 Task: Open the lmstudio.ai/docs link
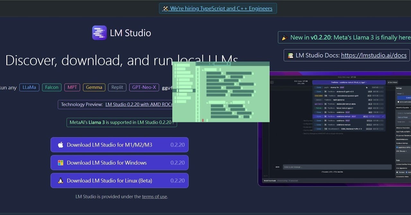(x=374, y=55)
